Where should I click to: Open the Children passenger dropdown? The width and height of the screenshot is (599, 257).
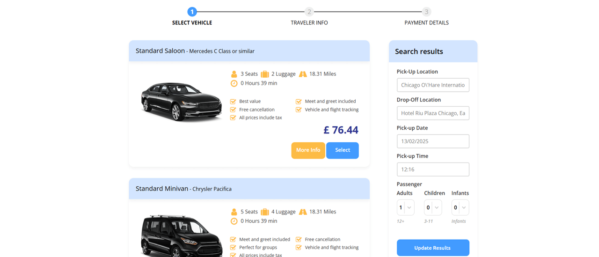coord(433,207)
